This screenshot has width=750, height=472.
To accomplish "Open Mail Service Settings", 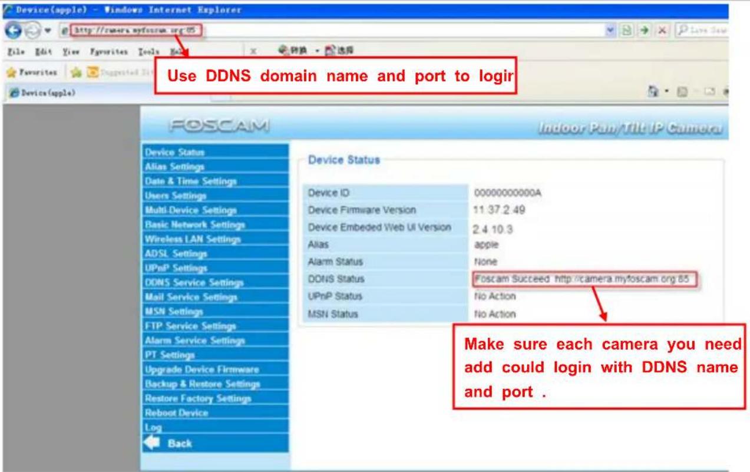I will pos(216,297).
